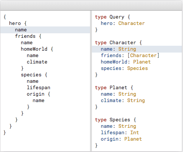Select the species field in the query
The width and height of the screenshot is (183, 152).
click(31, 75)
